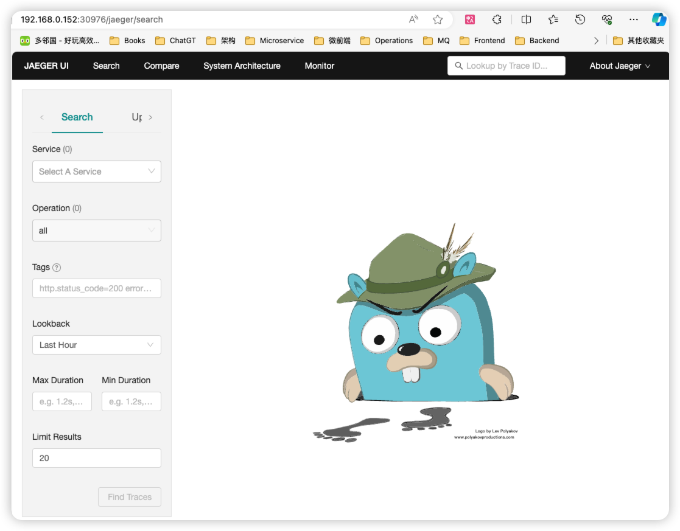Focus the Max Duration input
The height and width of the screenshot is (531, 680).
click(x=62, y=401)
